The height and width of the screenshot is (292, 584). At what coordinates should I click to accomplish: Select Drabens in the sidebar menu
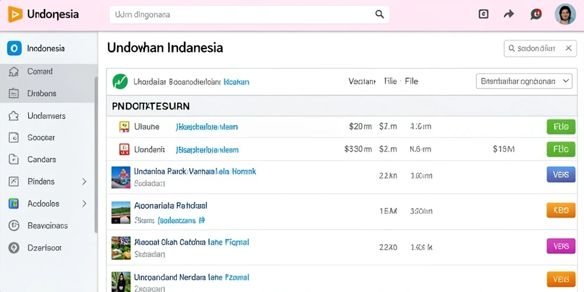(x=42, y=94)
